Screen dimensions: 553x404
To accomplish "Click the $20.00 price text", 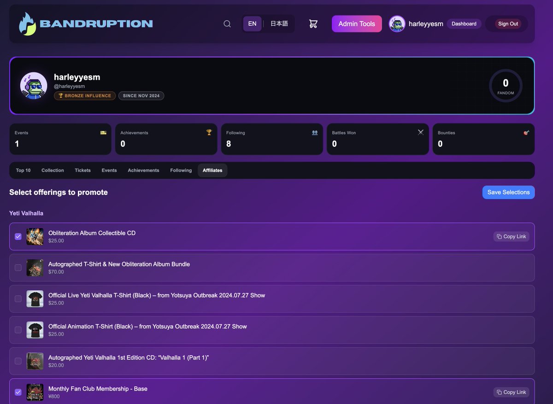I will coord(56,365).
